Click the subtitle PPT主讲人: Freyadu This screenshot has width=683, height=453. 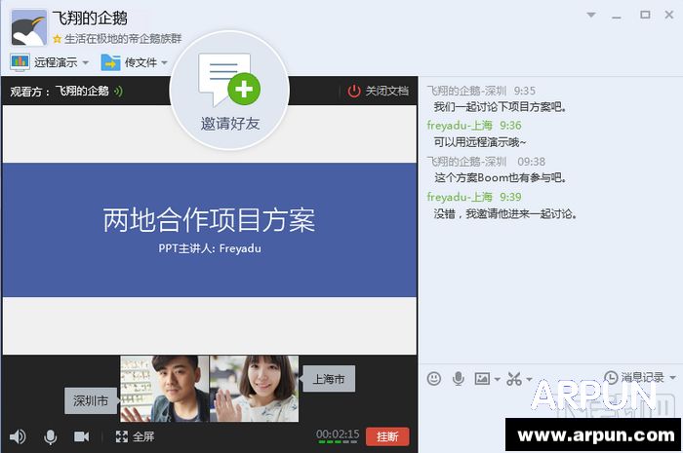(x=210, y=248)
